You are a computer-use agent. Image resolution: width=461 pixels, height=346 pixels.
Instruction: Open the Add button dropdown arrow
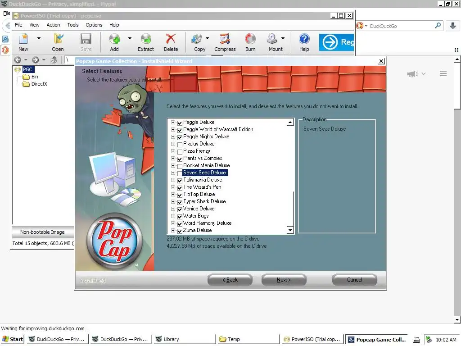pyautogui.click(x=130, y=38)
